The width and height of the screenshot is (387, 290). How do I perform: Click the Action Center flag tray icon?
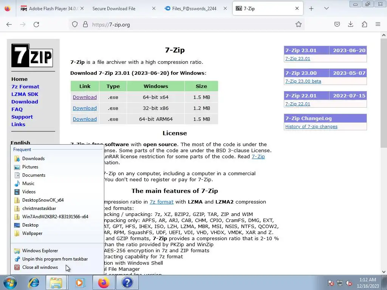click(x=330, y=283)
